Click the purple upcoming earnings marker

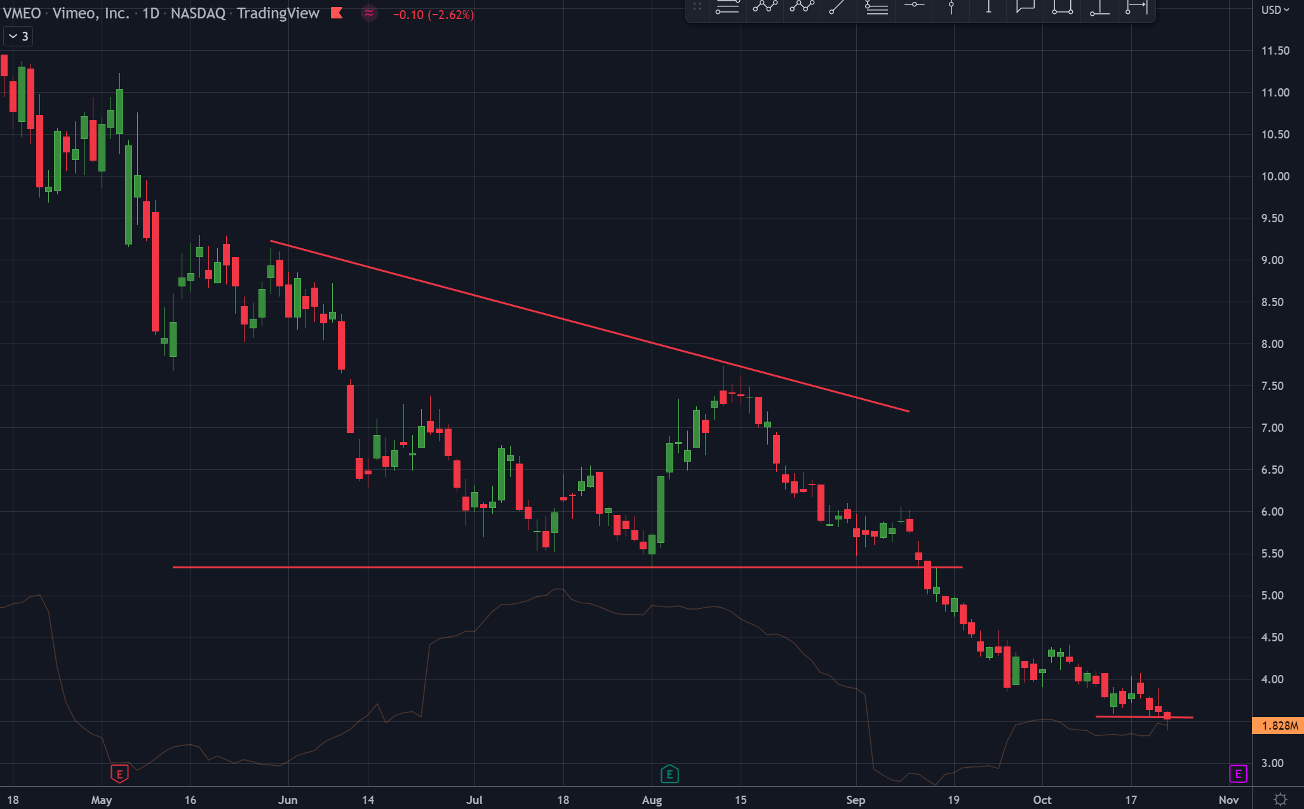[1238, 773]
